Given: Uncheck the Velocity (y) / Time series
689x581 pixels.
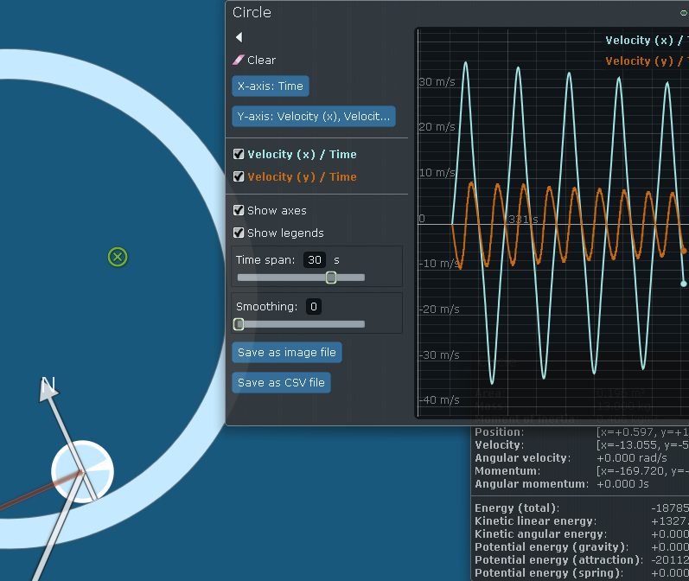Looking at the screenshot, I should [x=239, y=176].
